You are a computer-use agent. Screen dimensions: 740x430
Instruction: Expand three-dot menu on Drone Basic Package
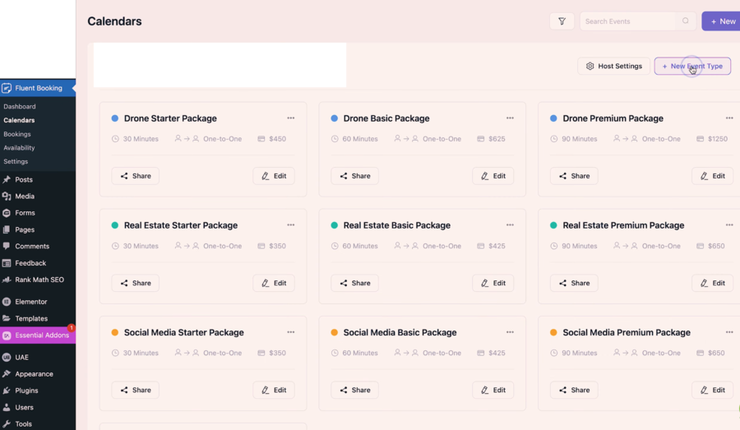pos(510,118)
